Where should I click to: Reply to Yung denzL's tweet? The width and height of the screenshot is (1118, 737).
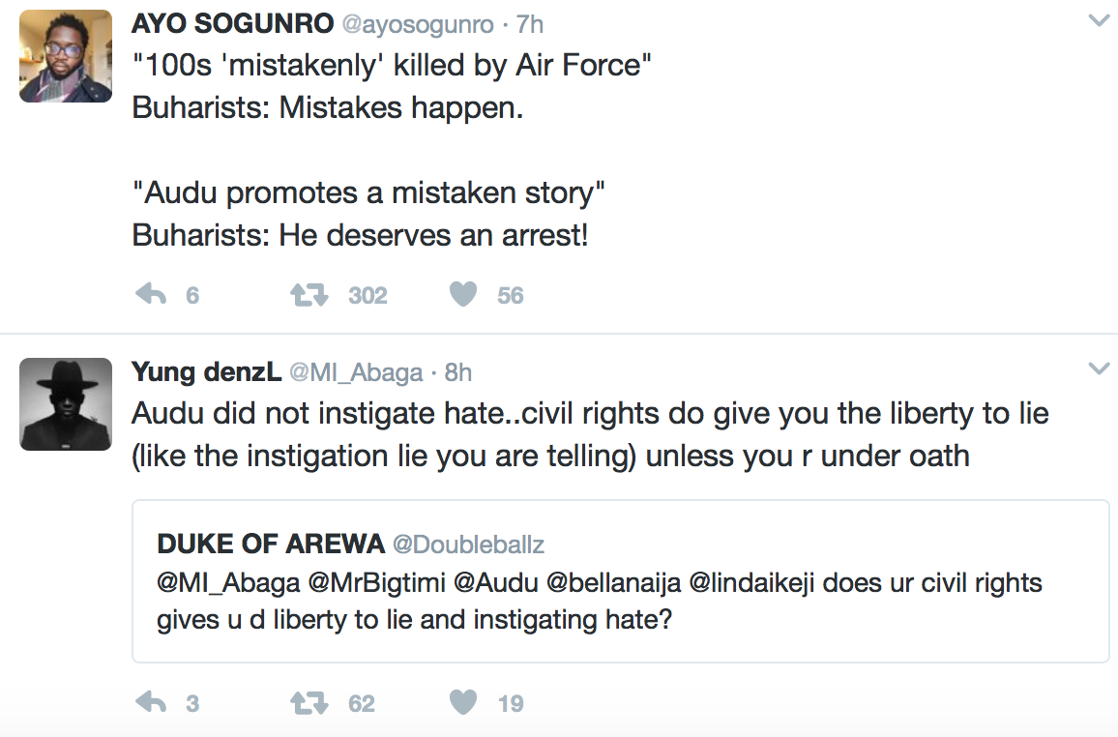(152, 702)
